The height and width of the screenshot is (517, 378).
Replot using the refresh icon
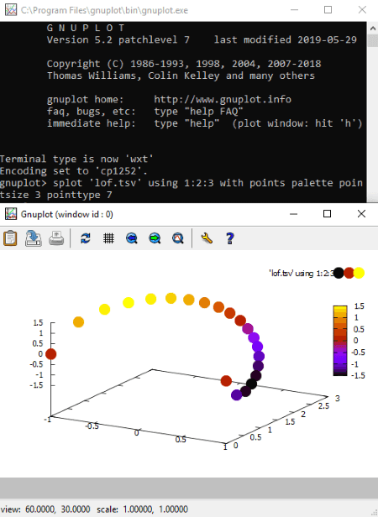86,238
